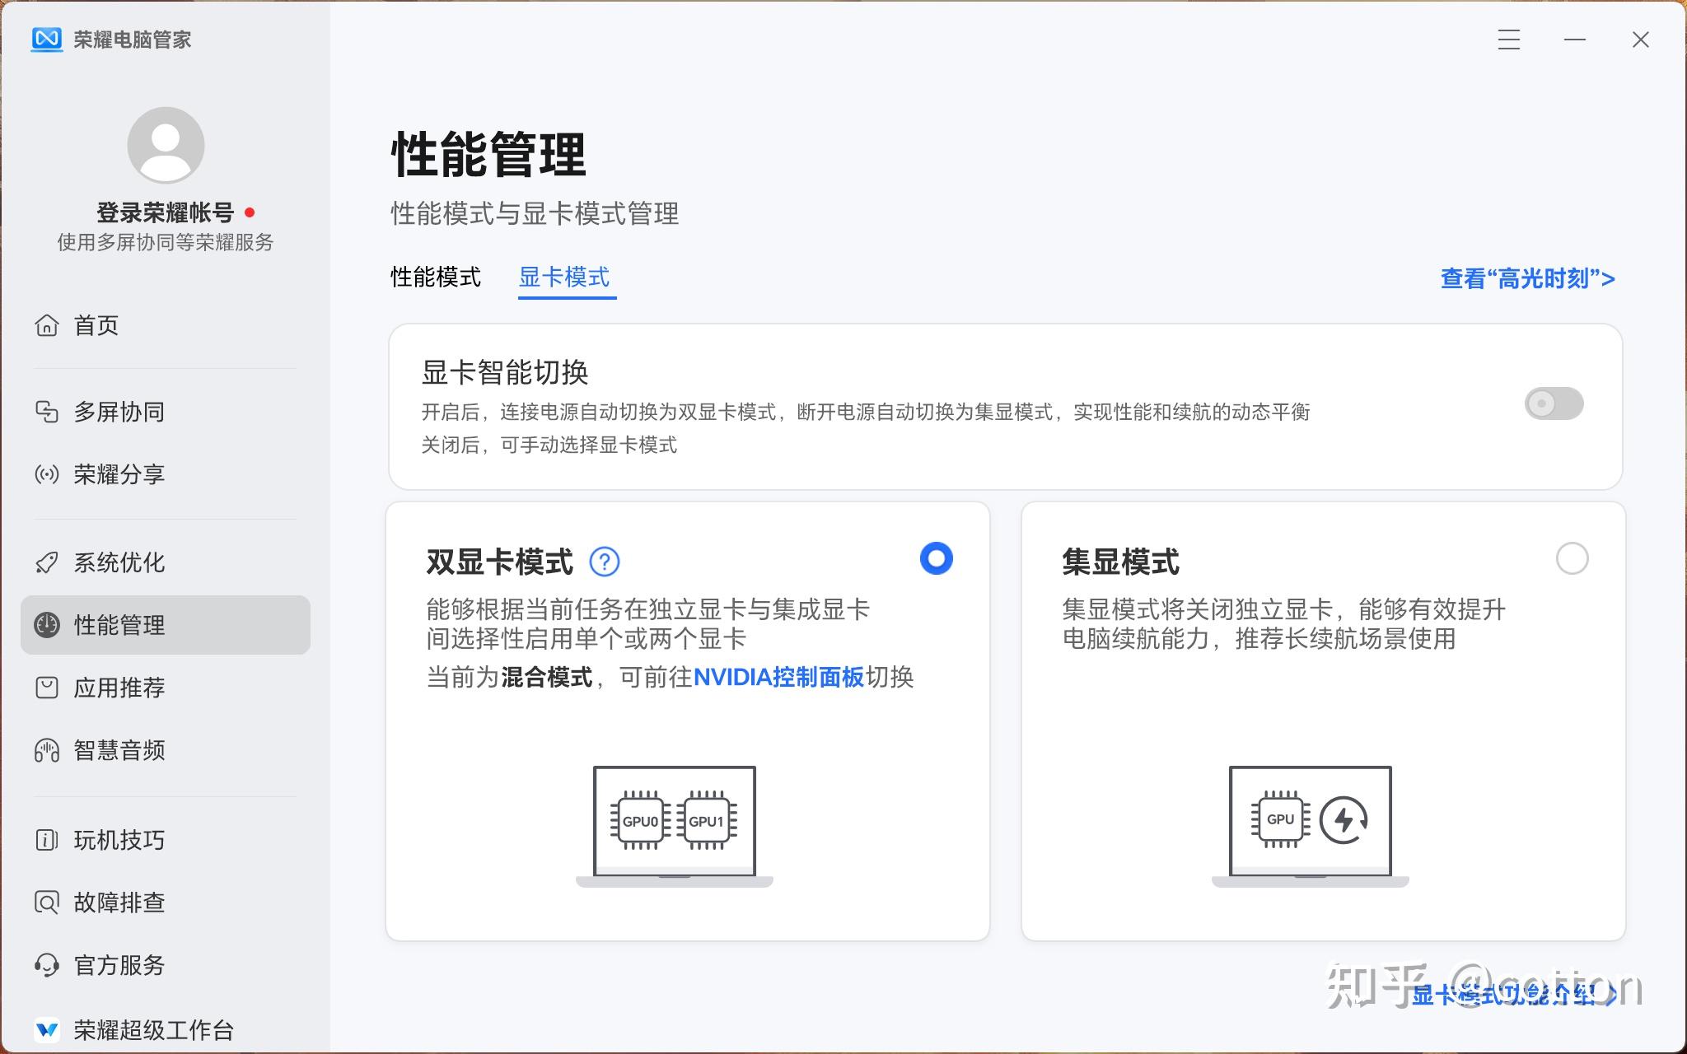Open 系统优化 in the sidebar

pyautogui.click(x=166, y=562)
